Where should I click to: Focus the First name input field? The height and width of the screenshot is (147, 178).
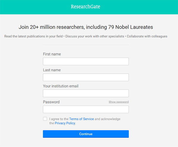point(86,61)
